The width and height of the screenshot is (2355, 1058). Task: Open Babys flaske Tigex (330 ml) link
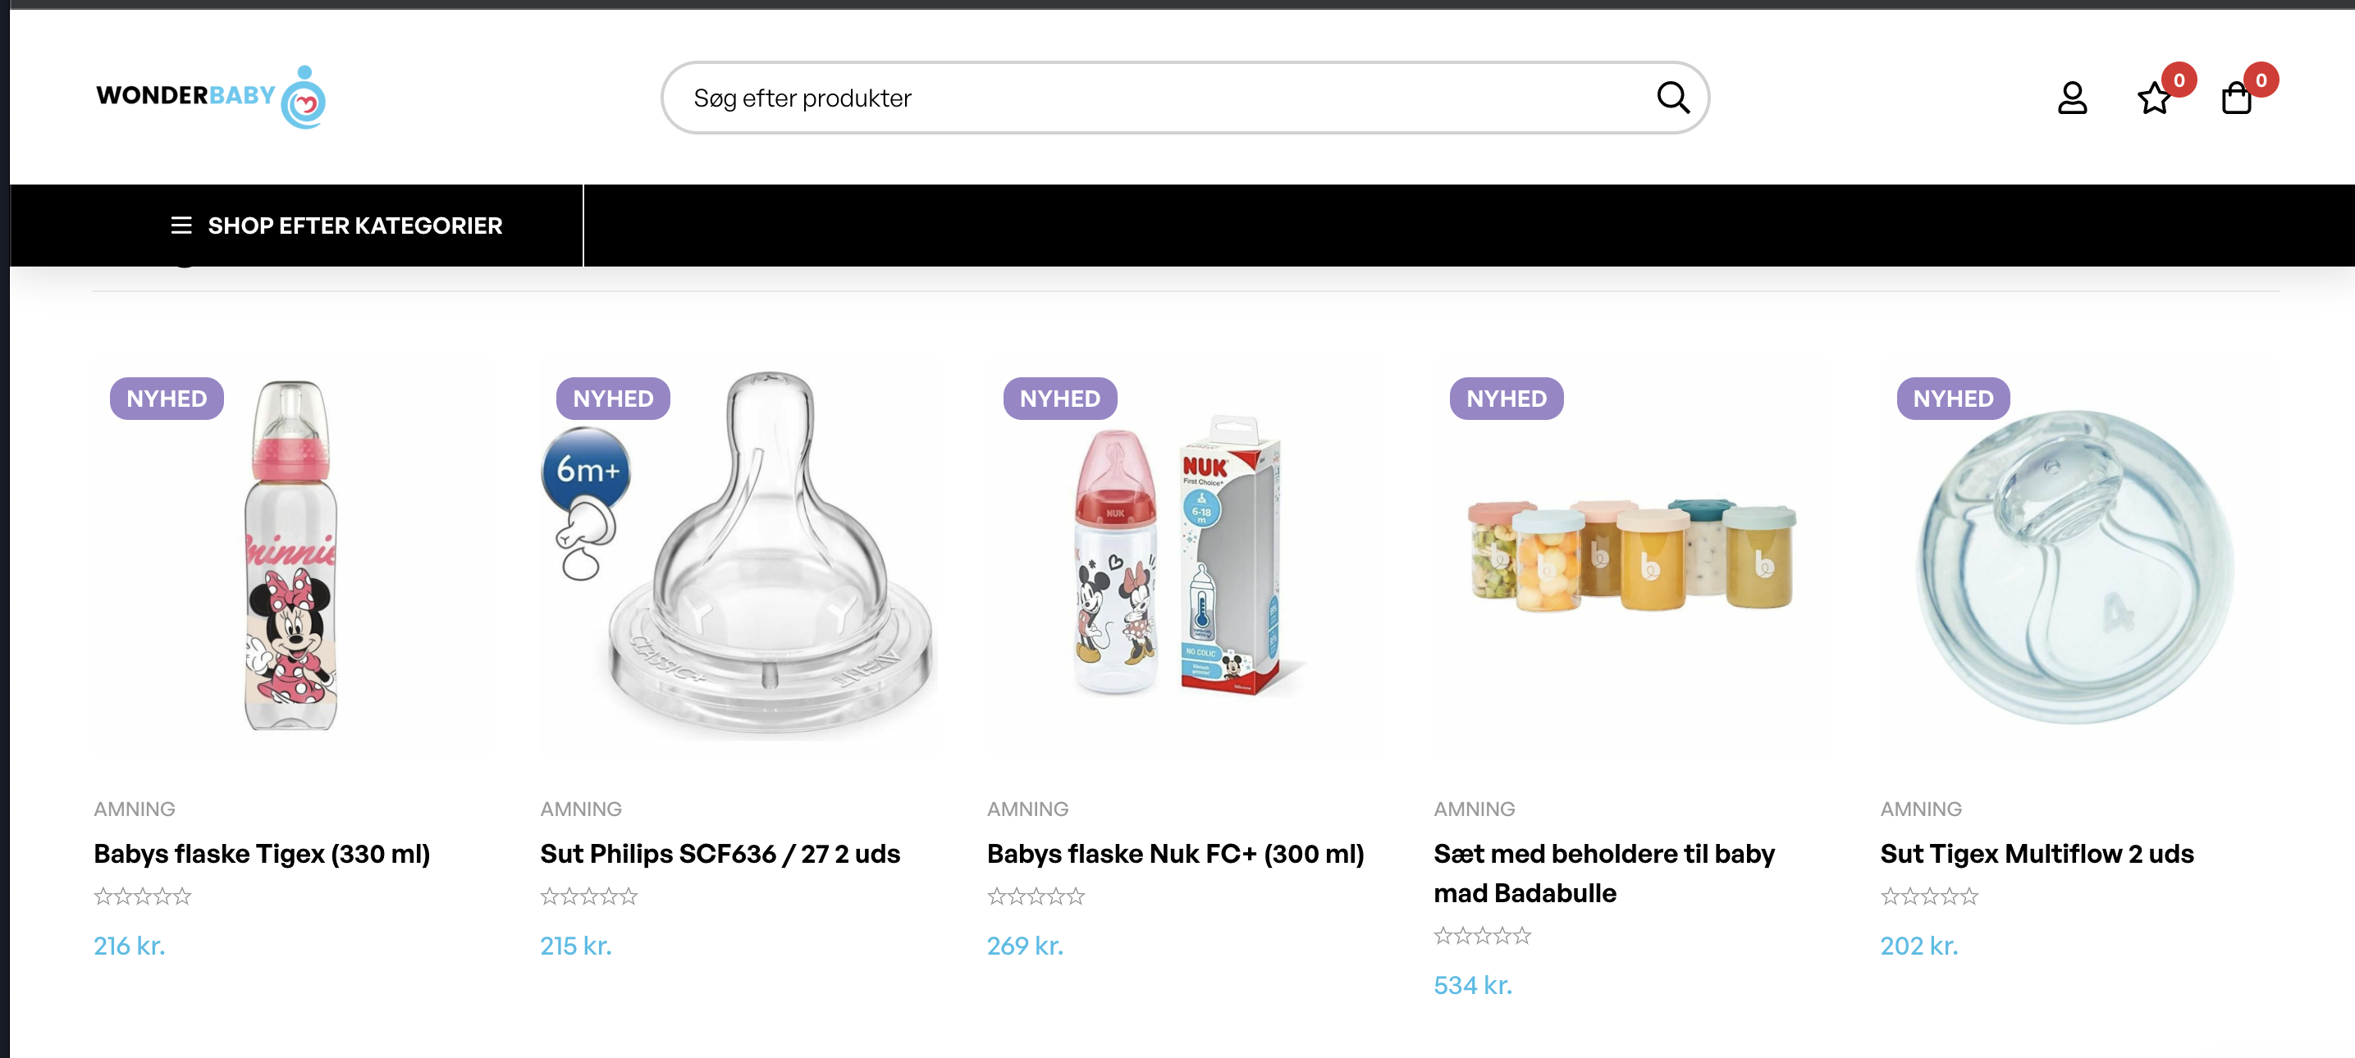262,853
